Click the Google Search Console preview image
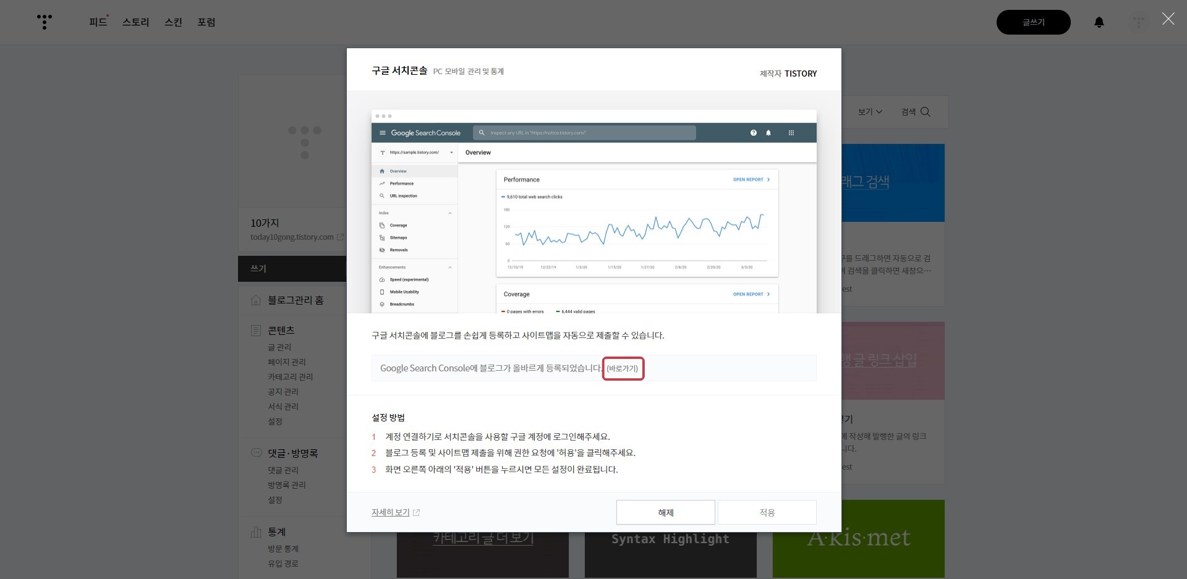 tap(593, 211)
